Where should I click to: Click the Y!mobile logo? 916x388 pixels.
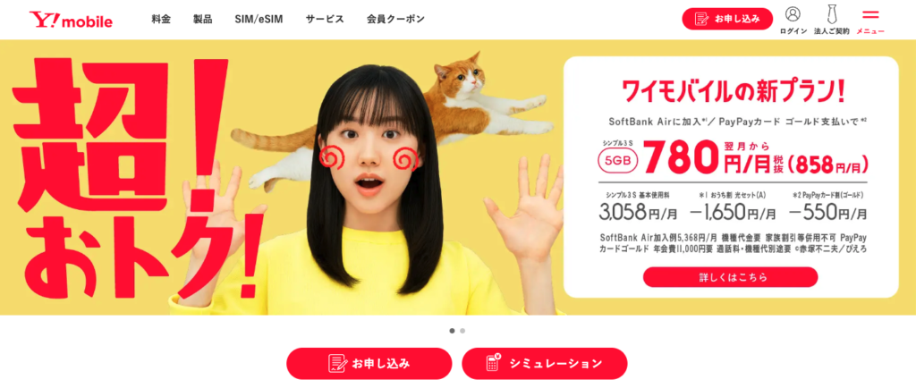pos(72,21)
